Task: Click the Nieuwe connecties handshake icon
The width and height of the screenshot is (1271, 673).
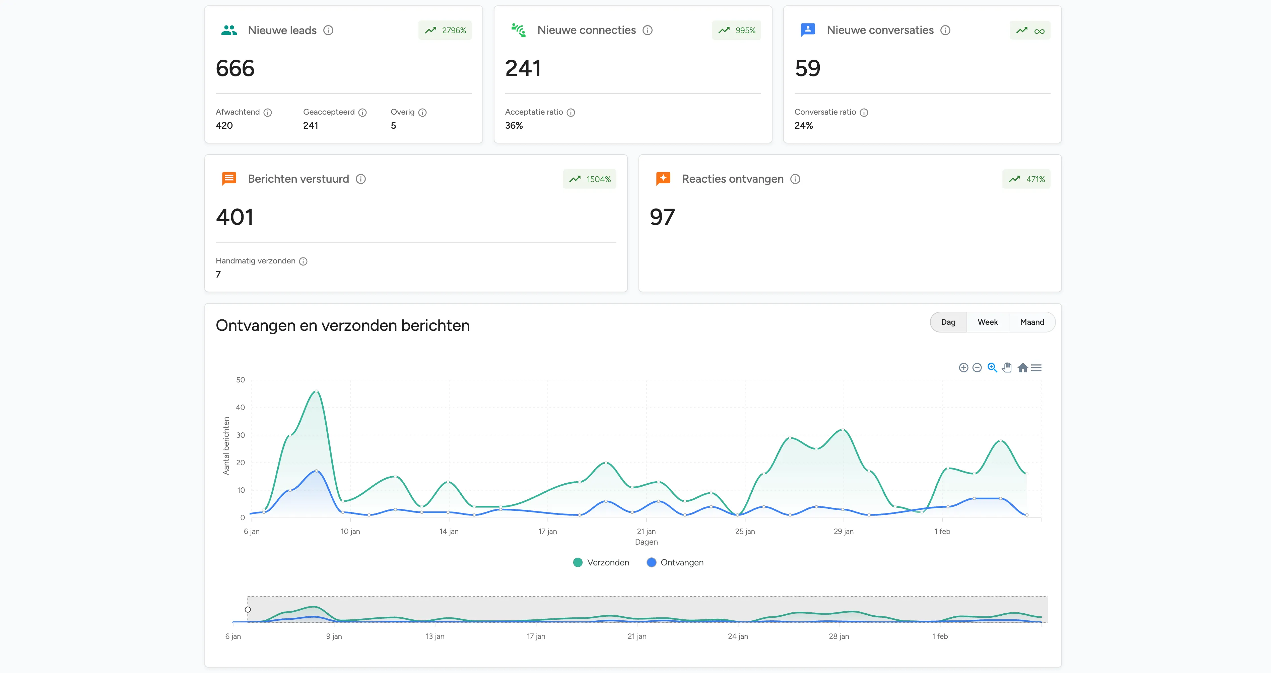Action: (x=518, y=30)
